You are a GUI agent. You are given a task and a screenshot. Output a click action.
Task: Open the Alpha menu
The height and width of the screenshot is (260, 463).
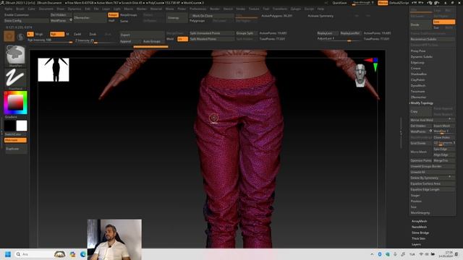(x=9, y=9)
